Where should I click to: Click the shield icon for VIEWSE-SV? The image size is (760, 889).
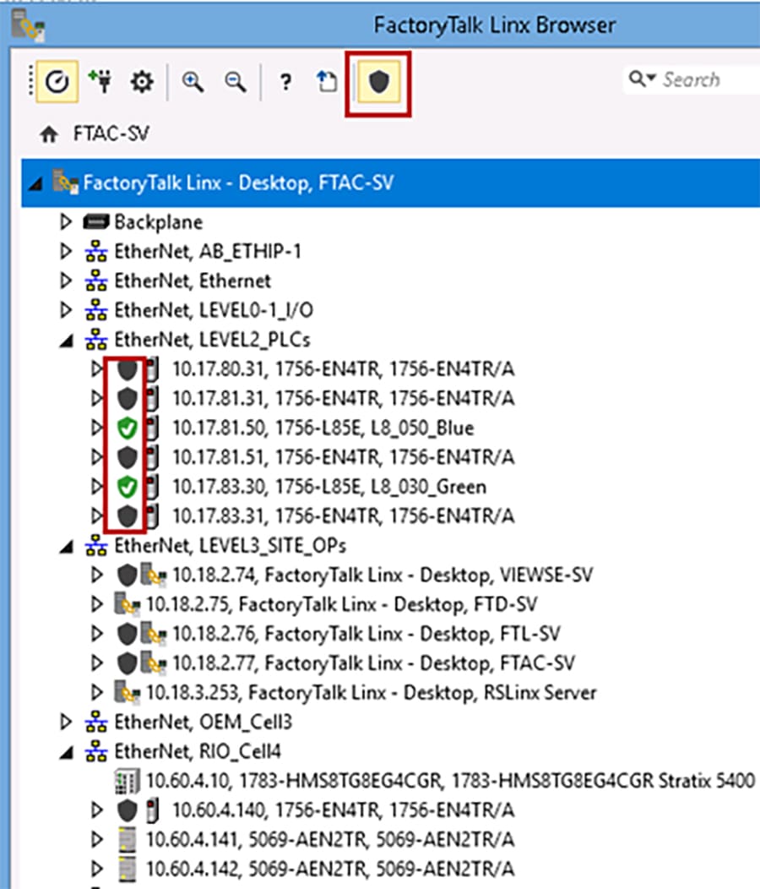(x=128, y=575)
